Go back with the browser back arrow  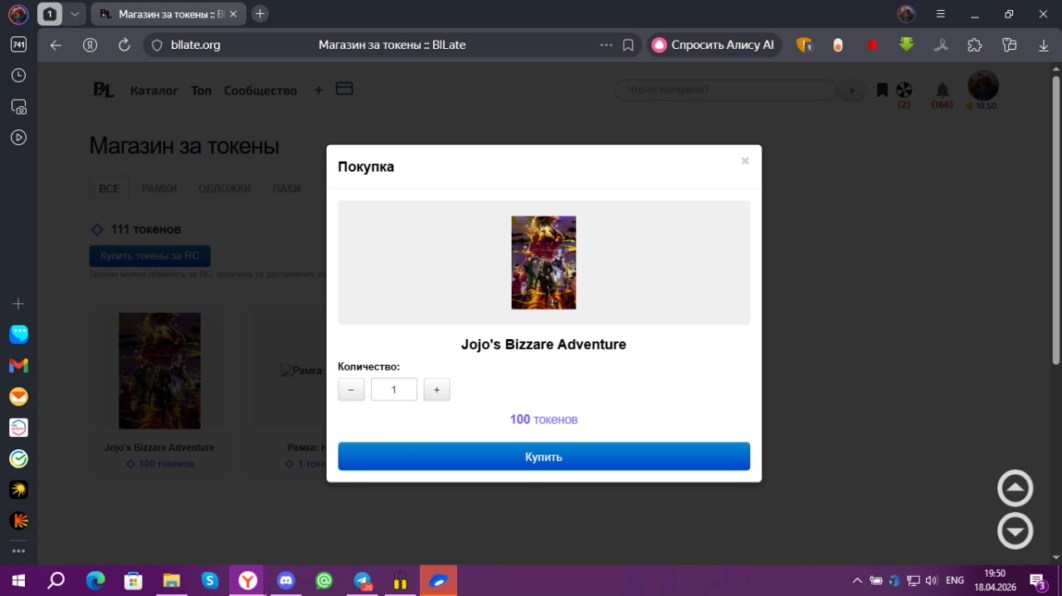pos(56,45)
